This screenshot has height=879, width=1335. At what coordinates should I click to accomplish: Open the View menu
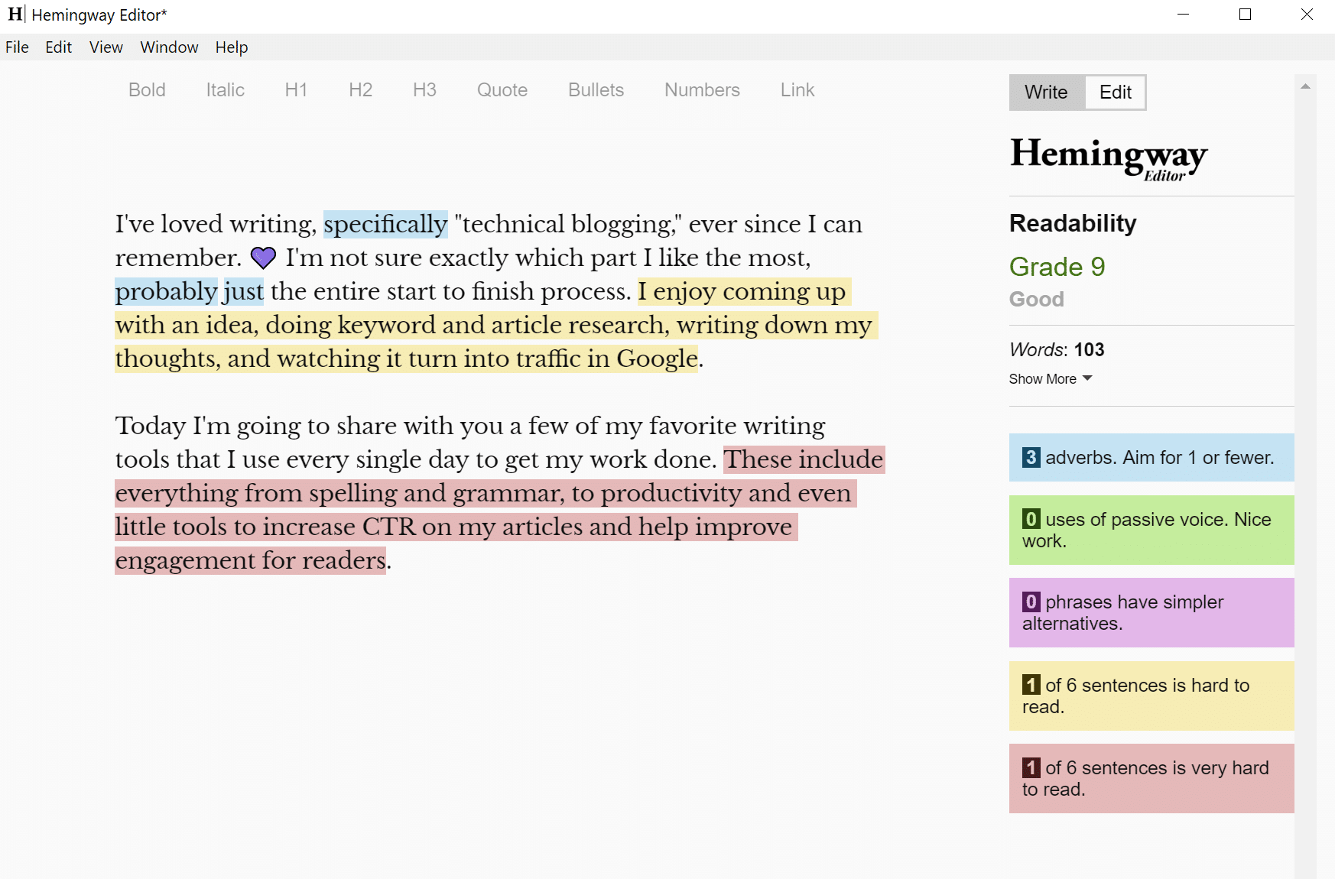pos(106,47)
